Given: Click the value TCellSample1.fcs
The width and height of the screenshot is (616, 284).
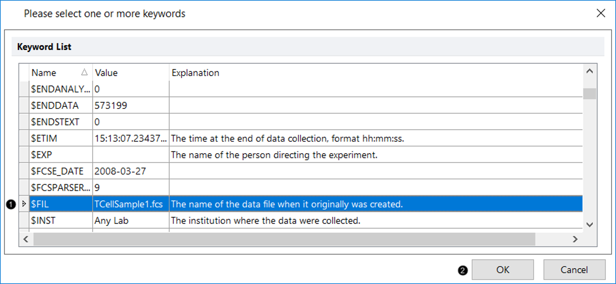Looking at the screenshot, I should pyautogui.click(x=129, y=204).
